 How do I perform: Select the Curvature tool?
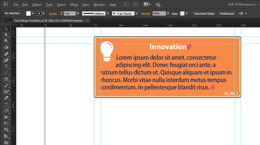click(6, 60)
